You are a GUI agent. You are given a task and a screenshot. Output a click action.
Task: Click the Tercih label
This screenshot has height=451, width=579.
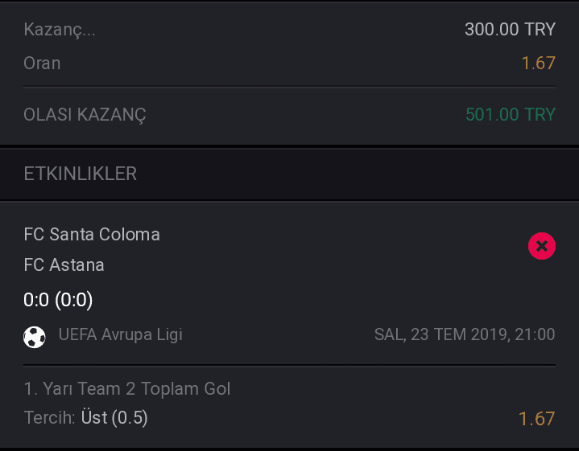pyautogui.click(x=49, y=418)
